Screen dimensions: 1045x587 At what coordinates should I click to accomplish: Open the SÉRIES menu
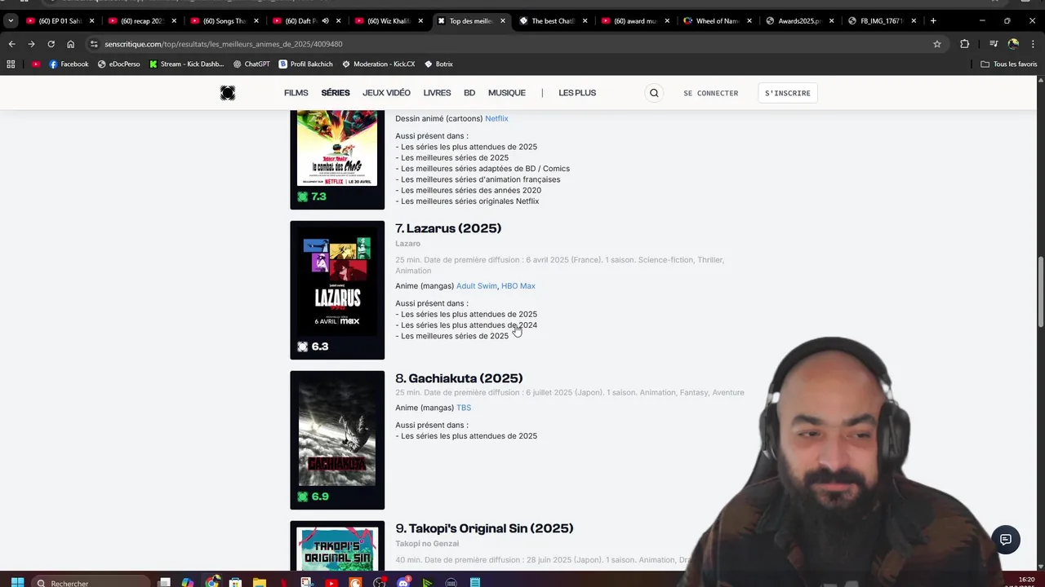pos(336,93)
